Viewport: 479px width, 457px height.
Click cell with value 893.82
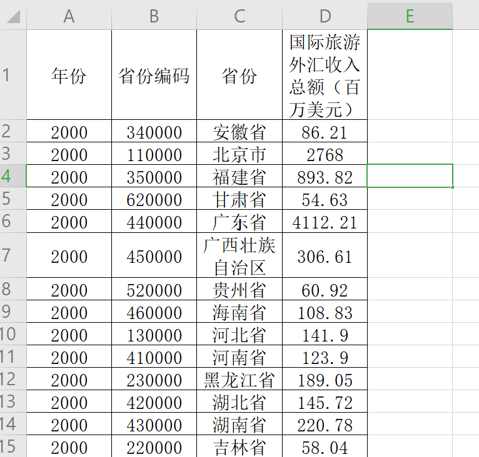click(x=325, y=176)
